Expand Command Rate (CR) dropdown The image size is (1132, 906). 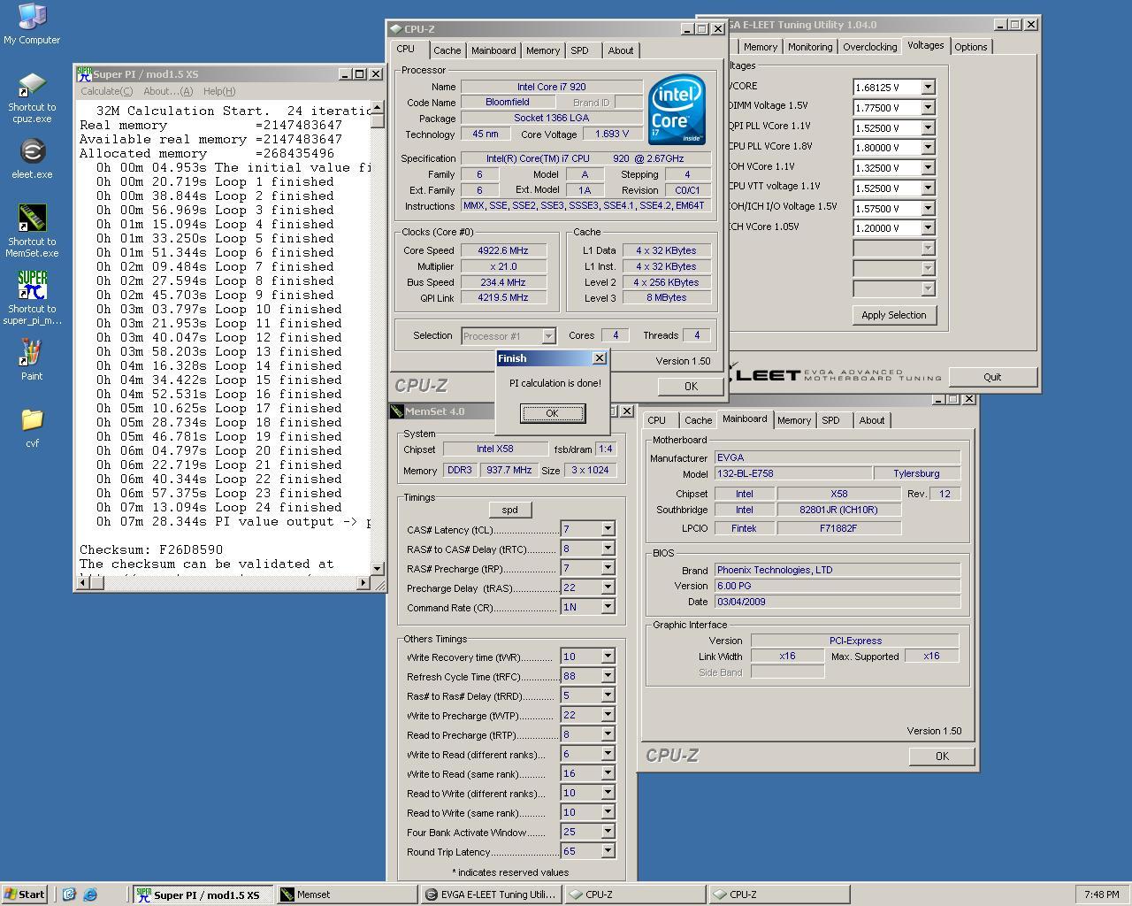pos(608,607)
